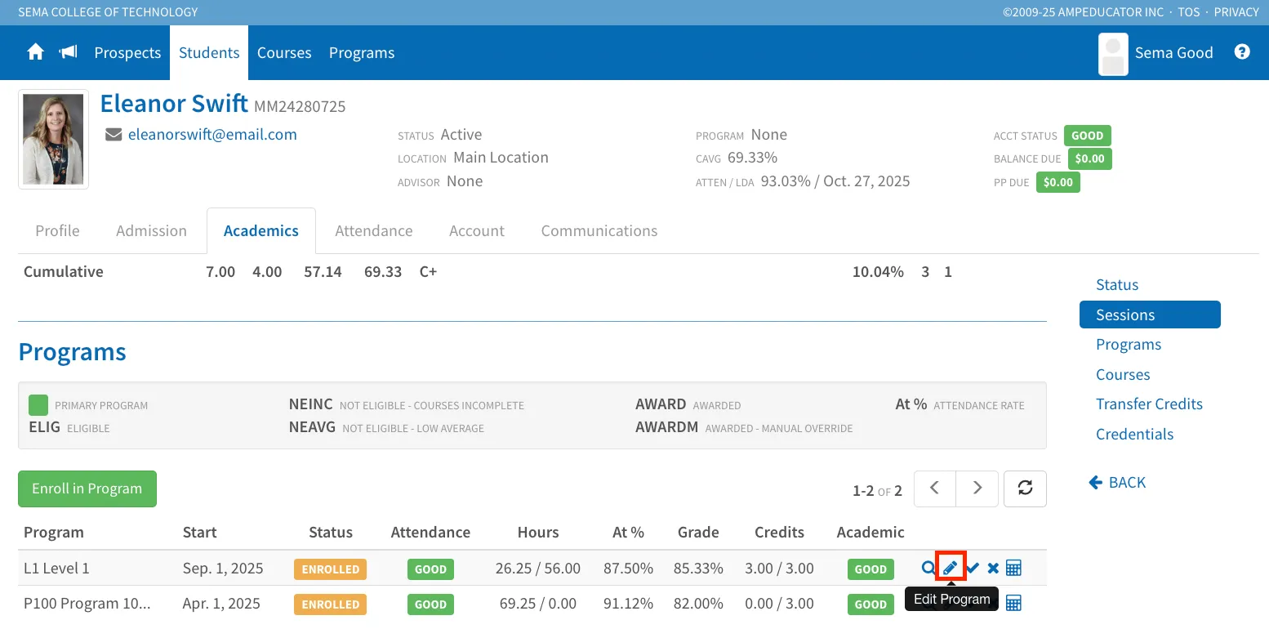Switch to the Profile tab

tap(57, 230)
